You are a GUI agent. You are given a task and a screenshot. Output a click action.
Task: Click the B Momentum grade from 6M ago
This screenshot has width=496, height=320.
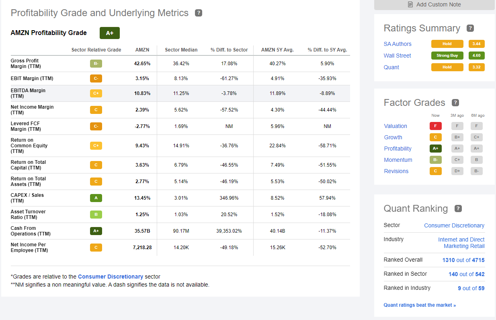click(476, 160)
